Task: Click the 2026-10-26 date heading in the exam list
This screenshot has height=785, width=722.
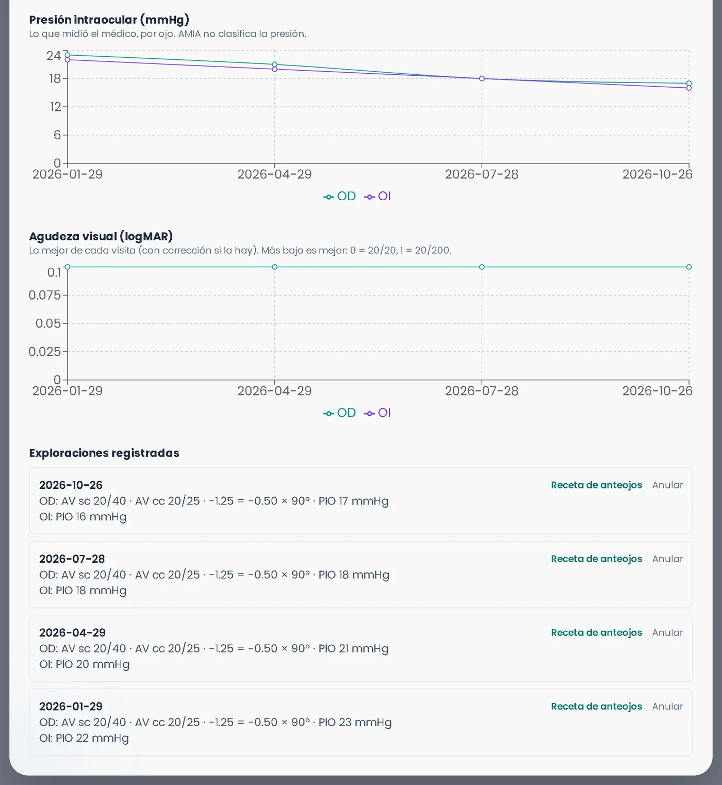Action: coord(71,485)
